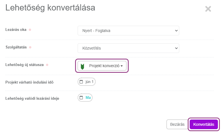The image size is (221, 132).
Task: Open the Szolgáltatás Közvetítés dropdown
Action: [128, 48]
